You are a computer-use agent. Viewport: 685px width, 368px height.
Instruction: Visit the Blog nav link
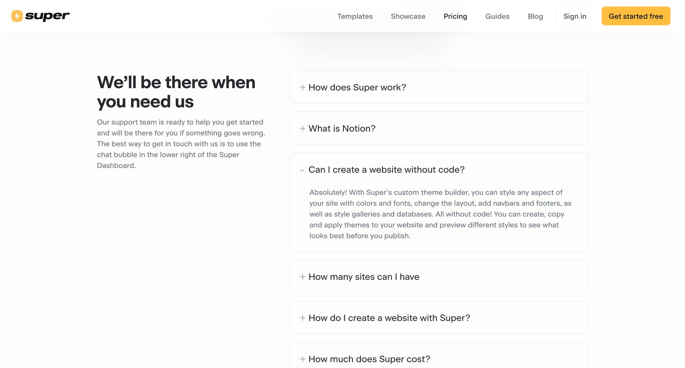[535, 16]
